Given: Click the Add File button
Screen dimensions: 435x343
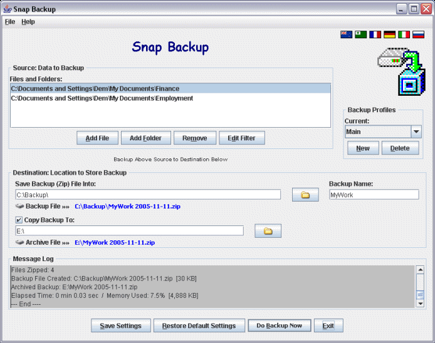Looking at the screenshot, I should [x=97, y=138].
